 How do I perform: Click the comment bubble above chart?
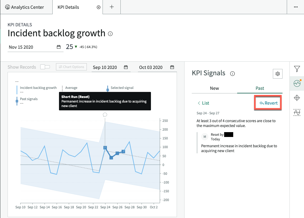[105, 115]
